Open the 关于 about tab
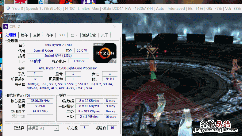Viewport: 242px width, 136px height. pos(105,35)
